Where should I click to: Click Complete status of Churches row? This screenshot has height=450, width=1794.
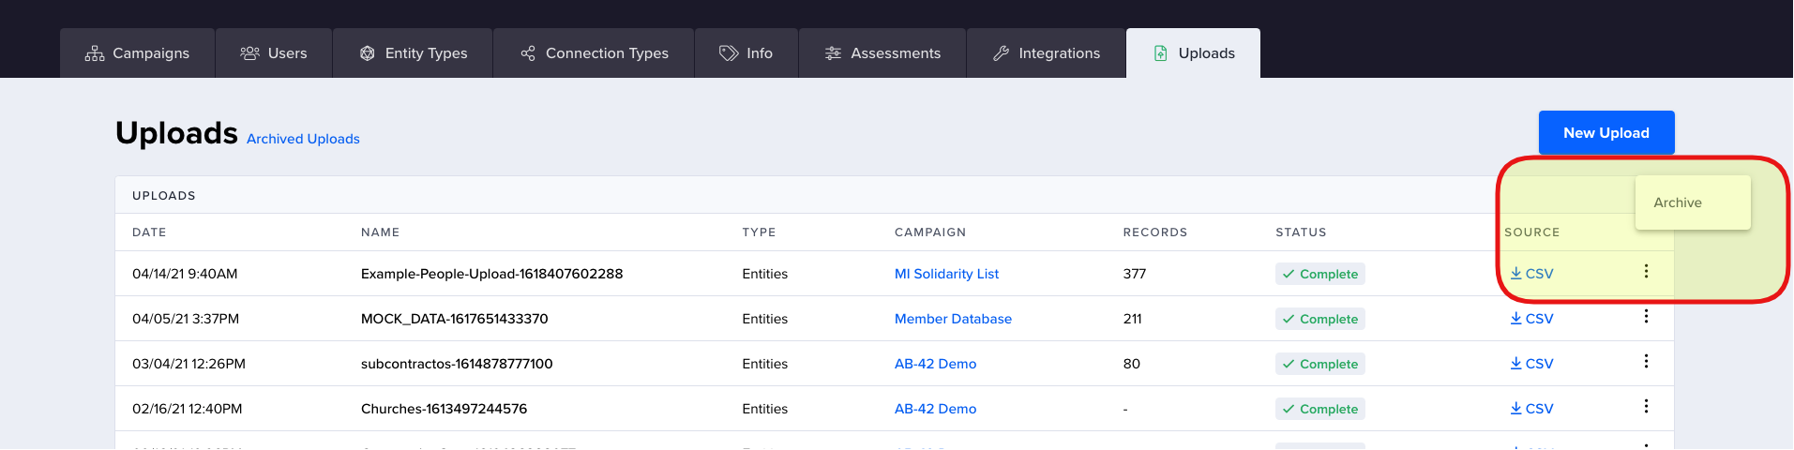tap(1319, 409)
